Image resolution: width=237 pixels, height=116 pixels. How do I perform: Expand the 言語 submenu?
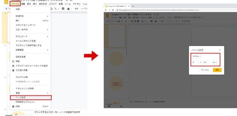tap(31, 93)
